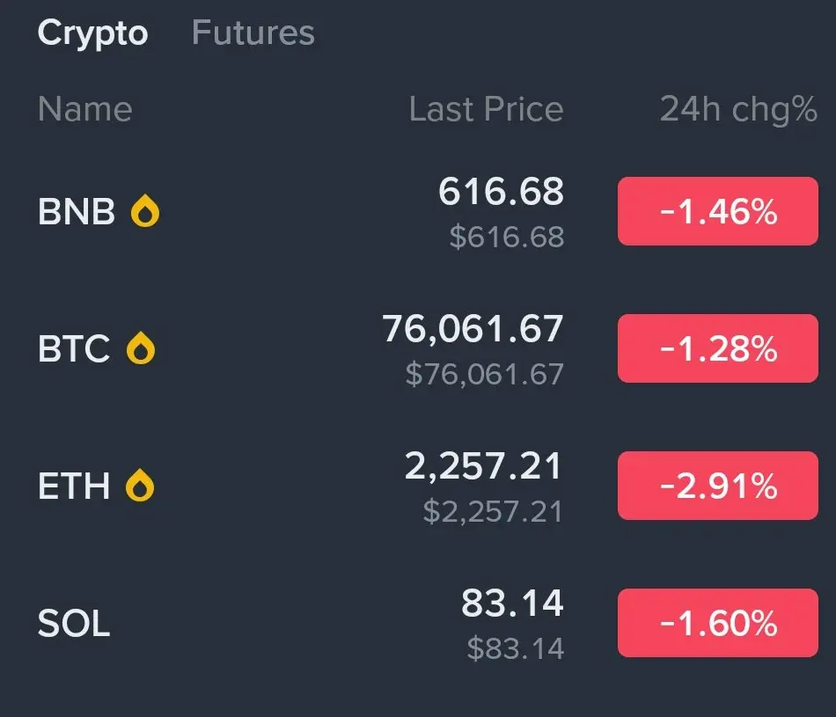Screen dimensions: 836x717
Task: Click the flame icon beside BNB
Action: pos(145,211)
